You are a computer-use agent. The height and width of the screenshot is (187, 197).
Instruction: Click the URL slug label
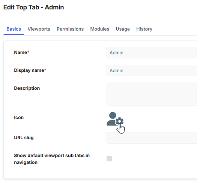(24, 138)
